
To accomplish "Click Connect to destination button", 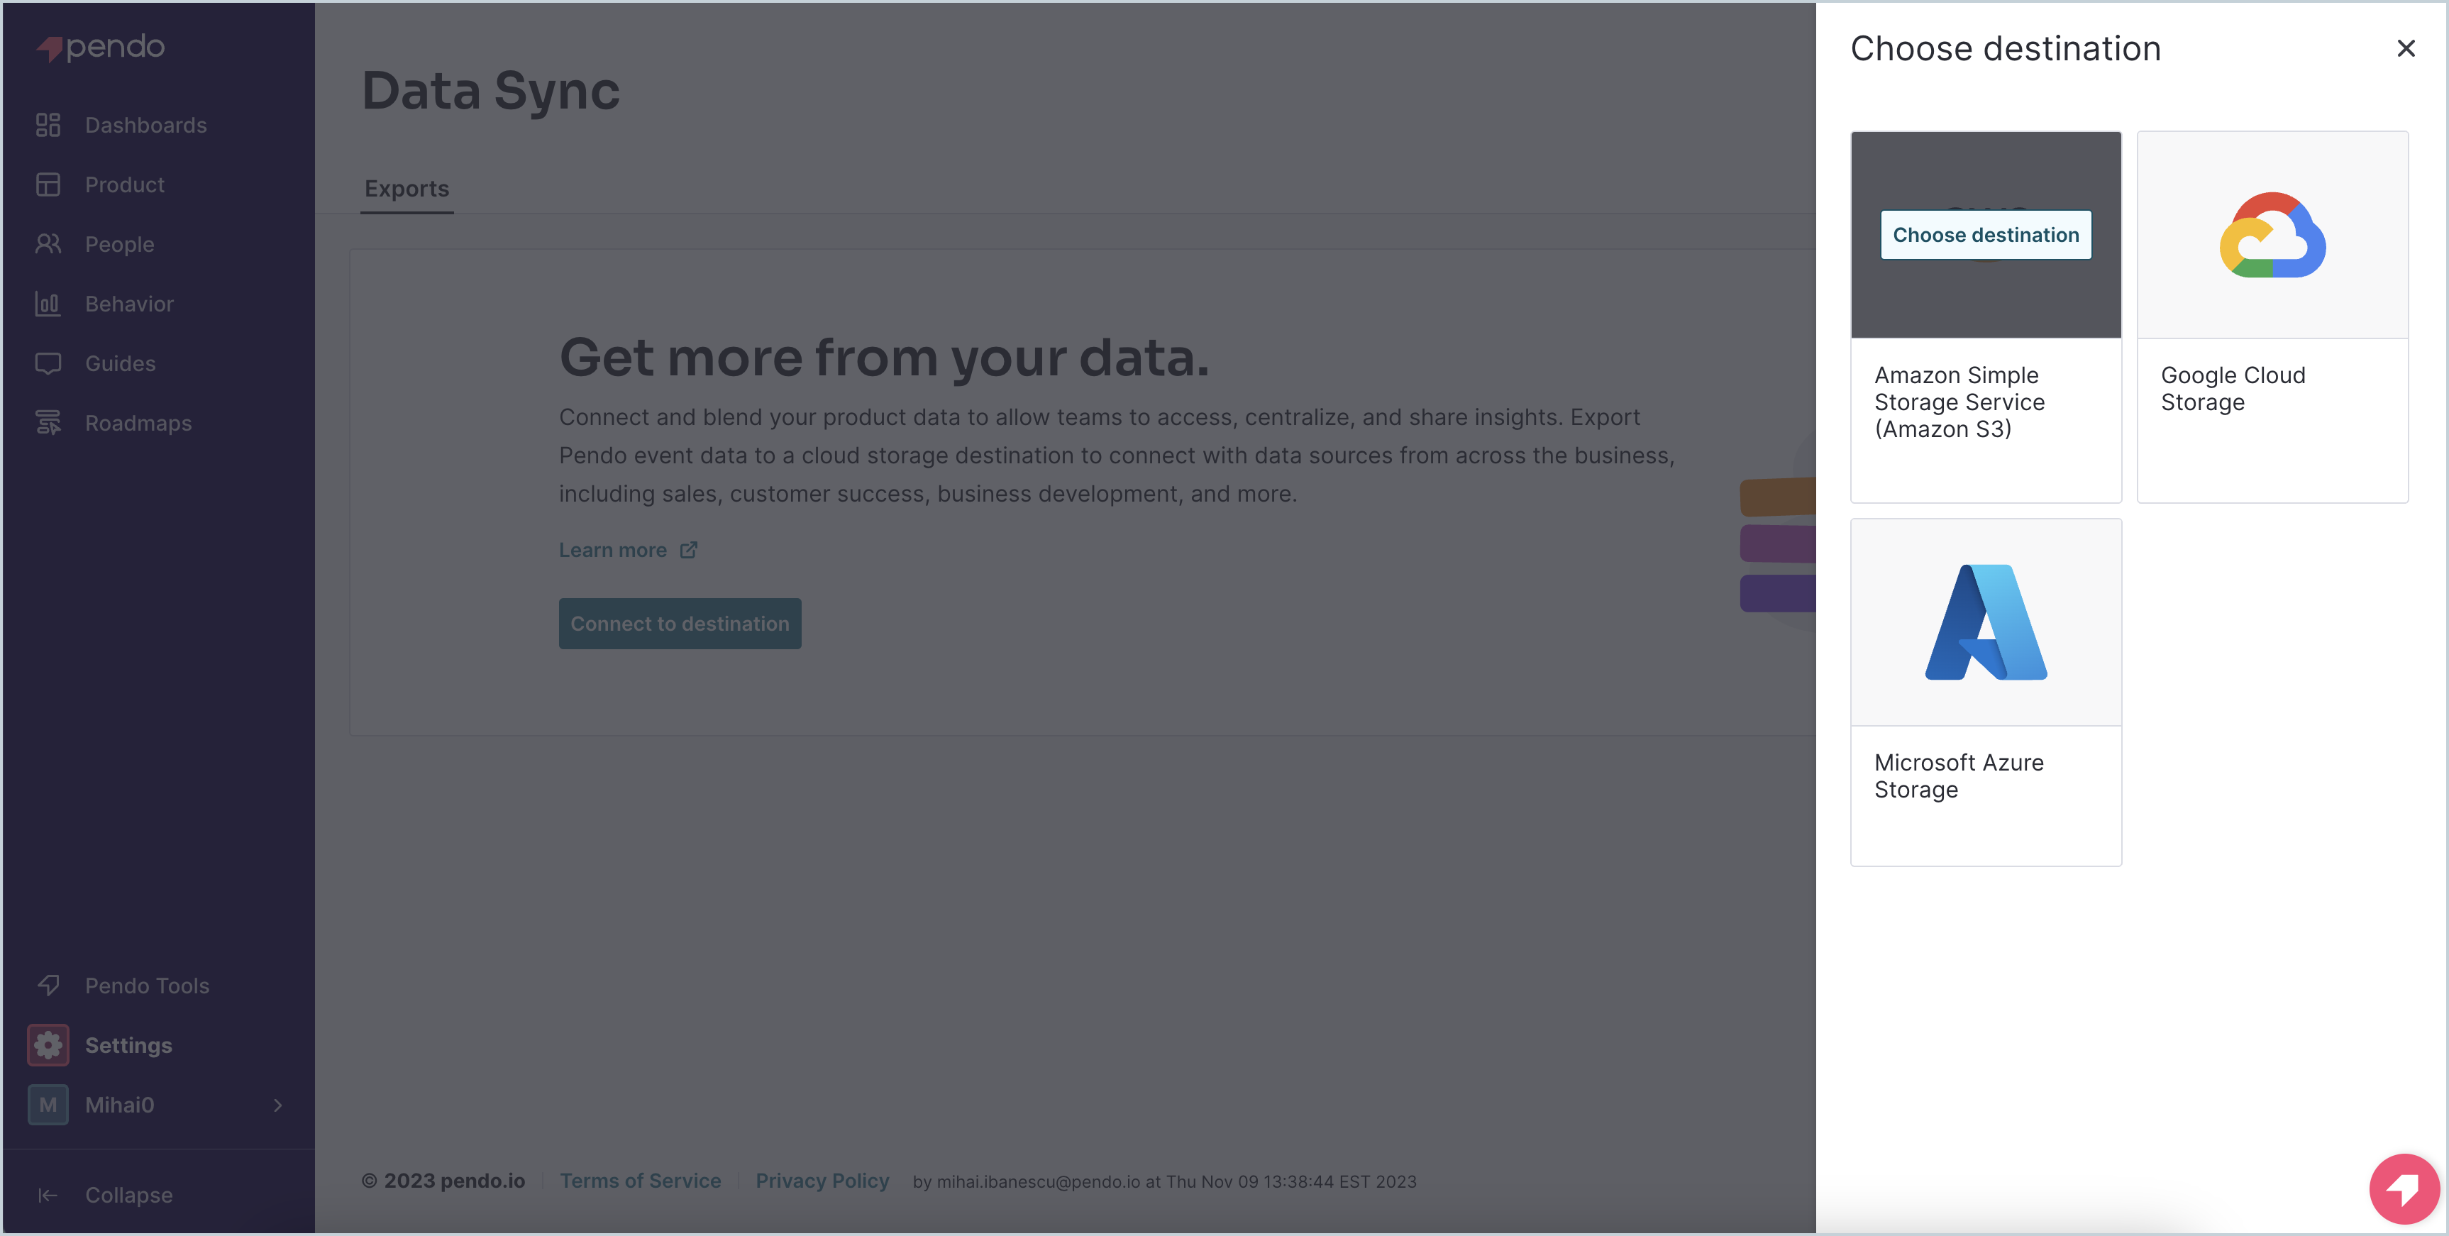I will pyautogui.click(x=680, y=624).
